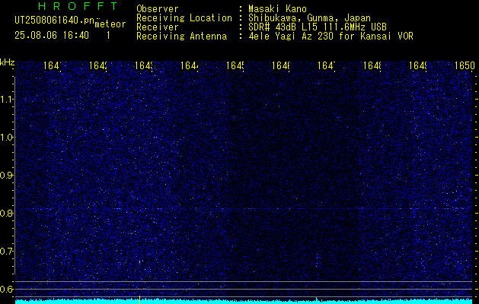The width and height of the screenshot is (479, 304).
Task: Select observer name Masaki Kano
Action: [277, 9]
